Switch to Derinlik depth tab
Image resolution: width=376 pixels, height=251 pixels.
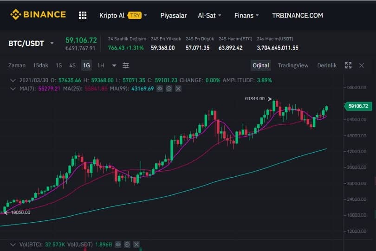coord(326,65)
